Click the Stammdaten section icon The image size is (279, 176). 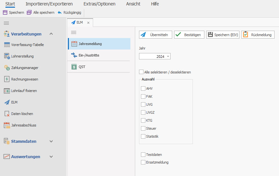click(x=7, y=141)
